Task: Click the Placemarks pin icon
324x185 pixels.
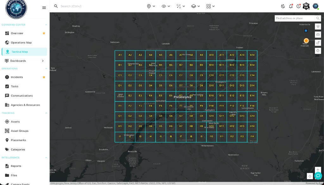Action: [x=7, y=140]
